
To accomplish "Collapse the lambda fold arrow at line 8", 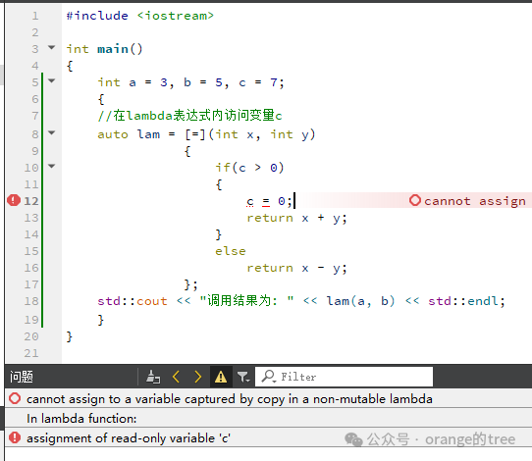I will [52, 132].
